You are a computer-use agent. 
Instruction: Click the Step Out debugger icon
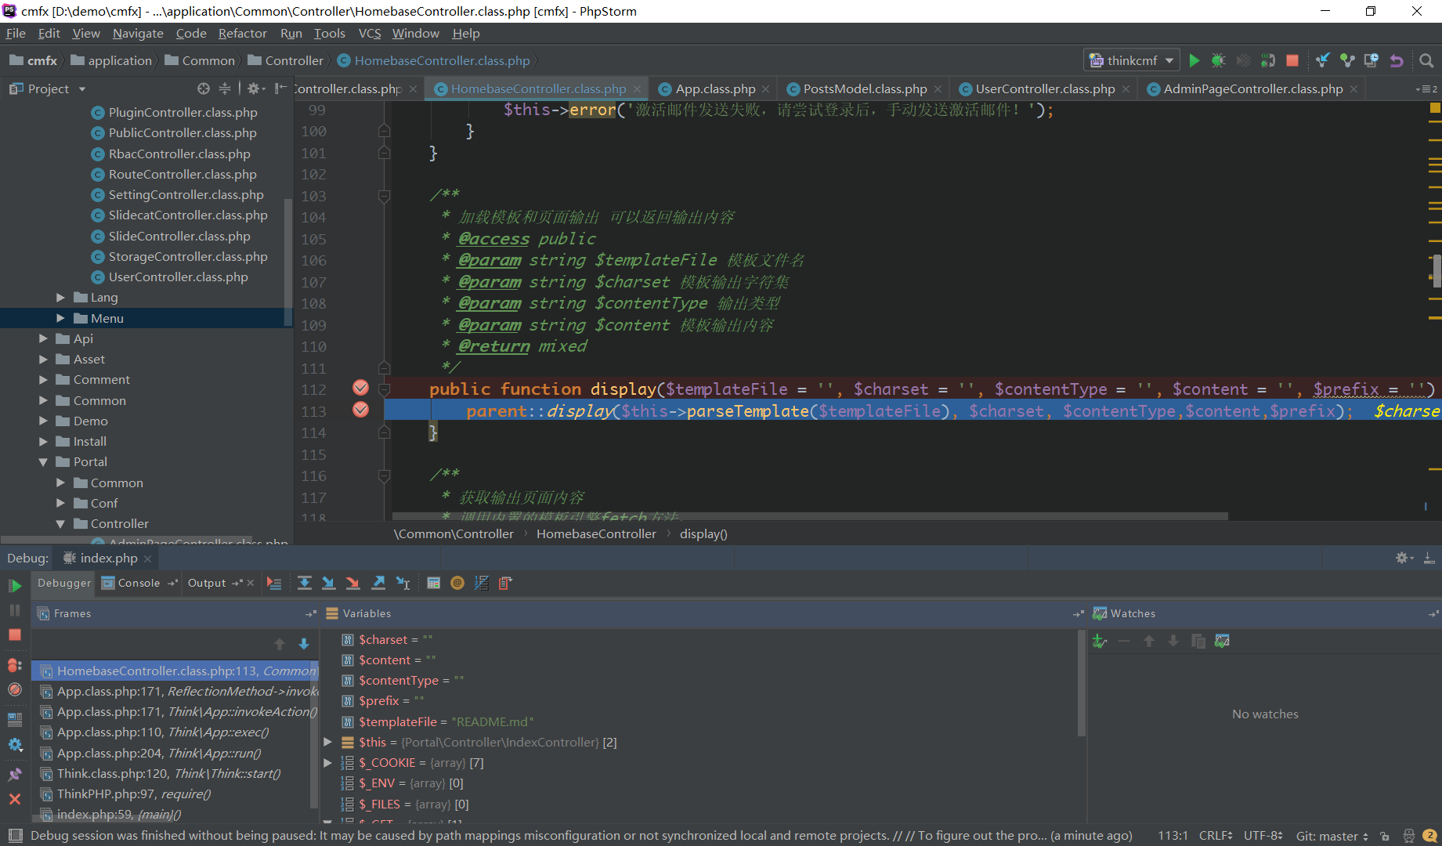pos(378,583)
